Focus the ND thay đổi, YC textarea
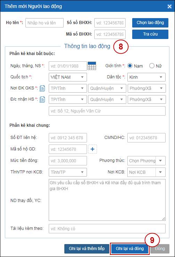The width and height of the screenshot is (175, 257). [x=107, y=200]
